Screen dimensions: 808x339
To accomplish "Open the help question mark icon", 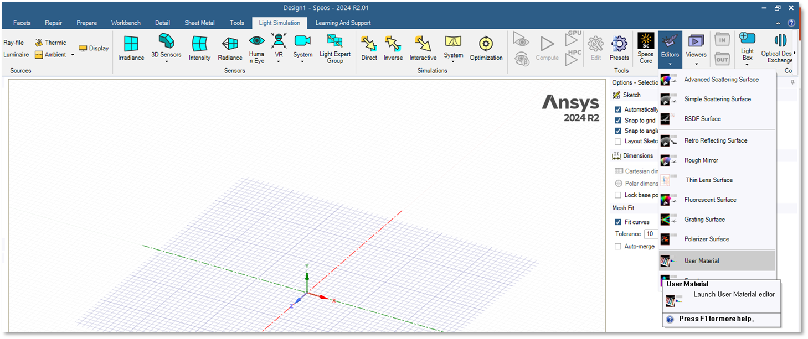I will click(791, 23).
